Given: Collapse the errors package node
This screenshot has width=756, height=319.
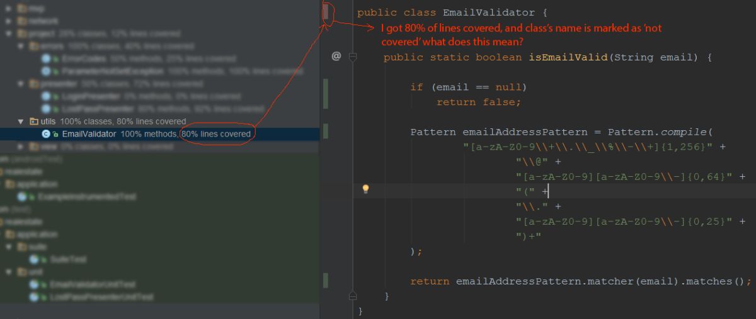Looking at the screenshot, I should point(21,46).
